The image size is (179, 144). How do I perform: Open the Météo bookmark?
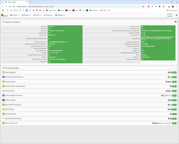tap(61, 10)
